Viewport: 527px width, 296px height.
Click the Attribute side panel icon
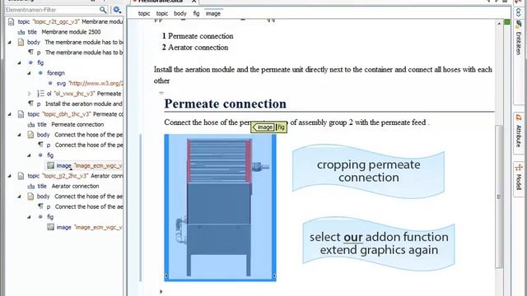pos(519,118)
